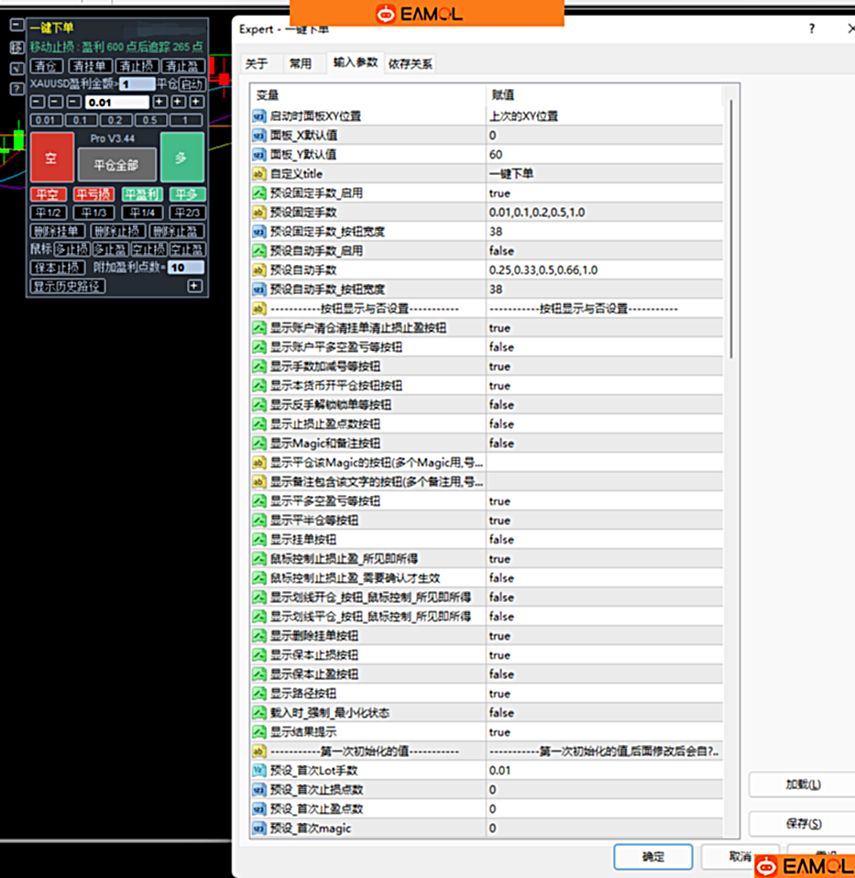This screenshot has width=855, height=878.
Task: Click icon of 显示手数加减号等按钮 row
Action: [x=258, y=367]
